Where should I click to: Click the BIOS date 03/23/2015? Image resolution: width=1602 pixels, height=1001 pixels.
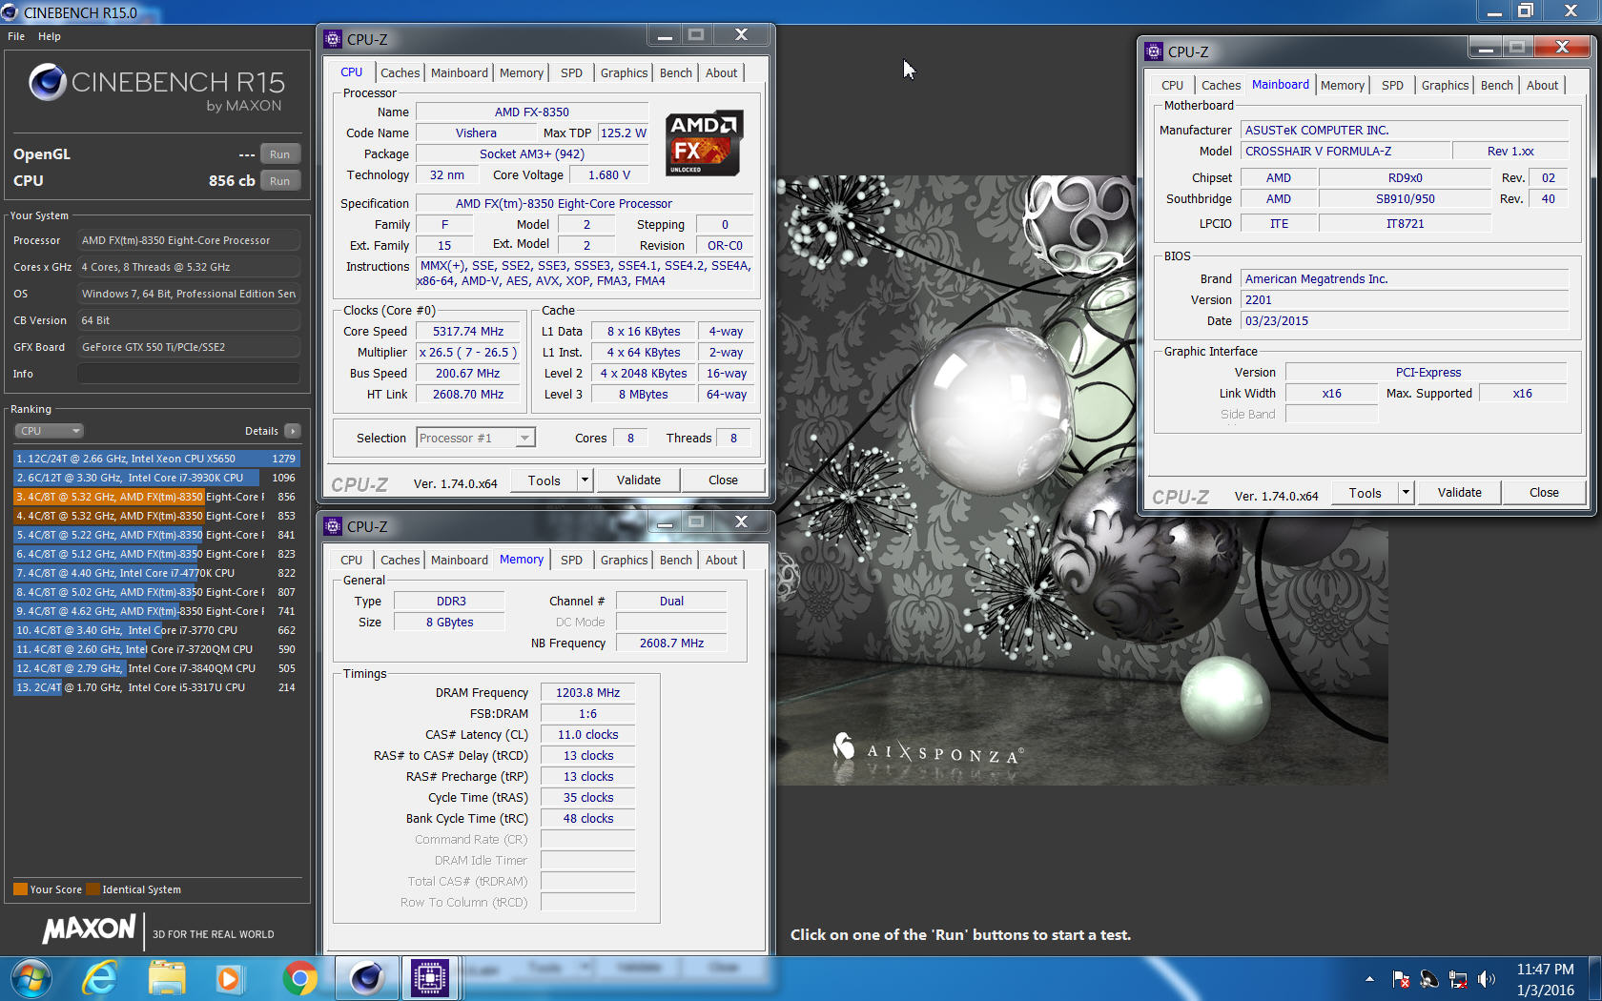1405,320
